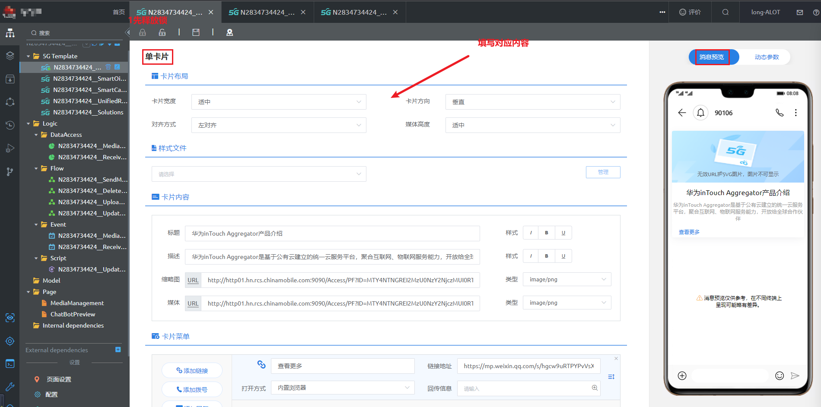821x407 pixels.
Task: Open the eye preview icon in left rail
Action: tap(10, 318)
